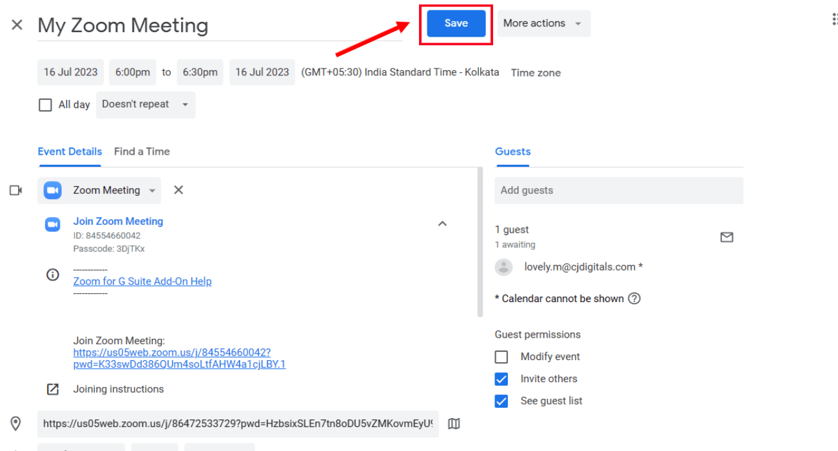Click the guest avatar icon
Image resolution: width=838 pixels, height=451 pixels.
click(x=503, y=267)
